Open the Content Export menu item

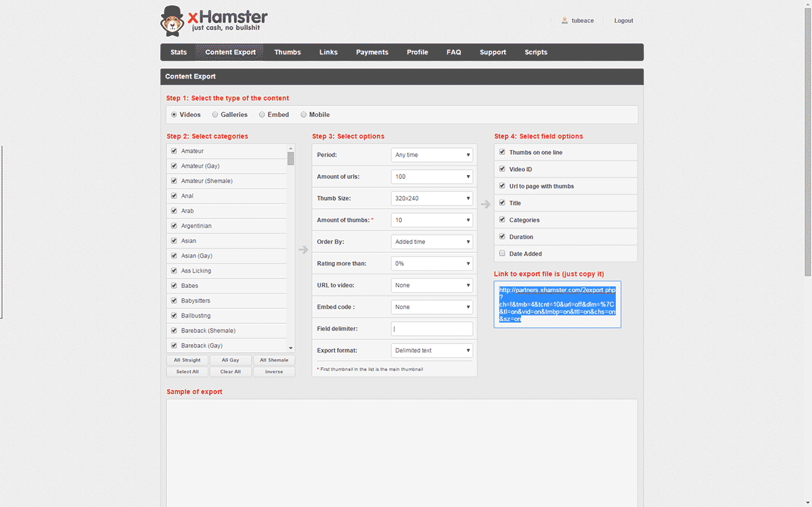231,52
